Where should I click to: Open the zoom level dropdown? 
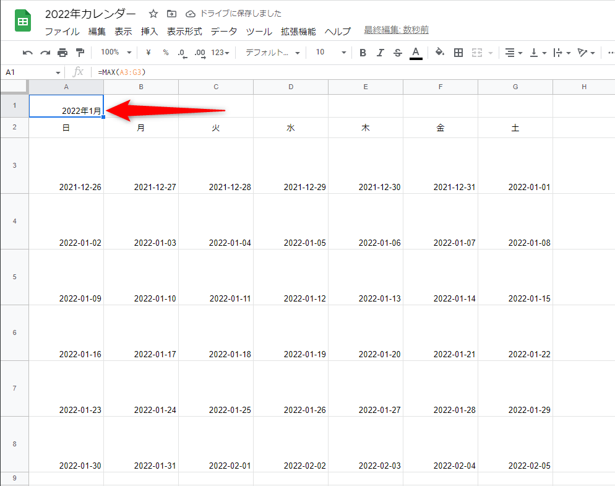[114, 53]
